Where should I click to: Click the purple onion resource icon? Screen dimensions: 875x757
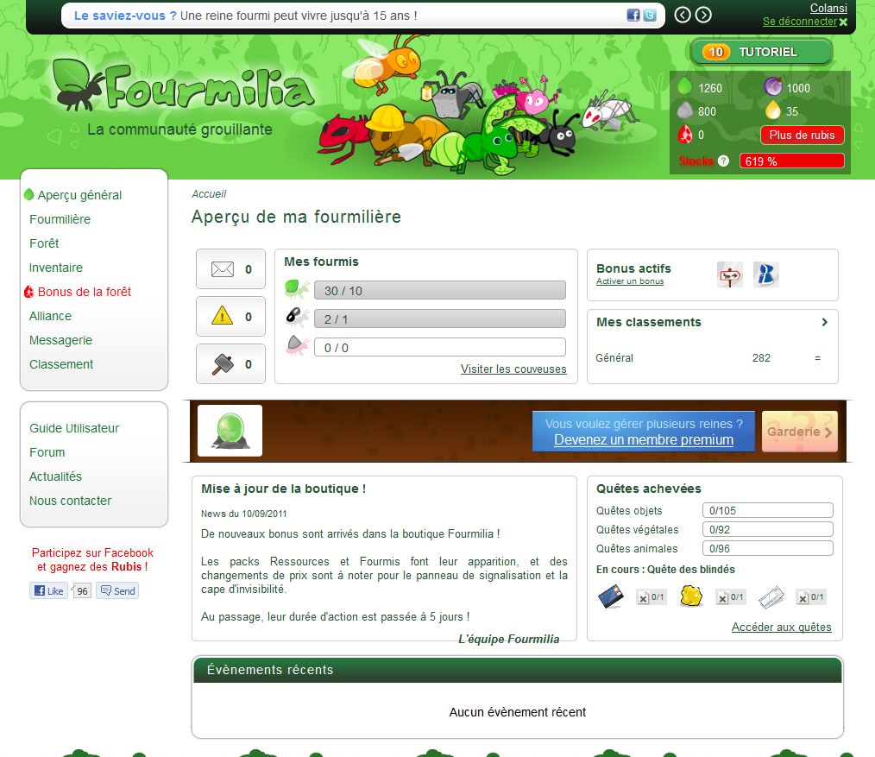click(773, 86)
